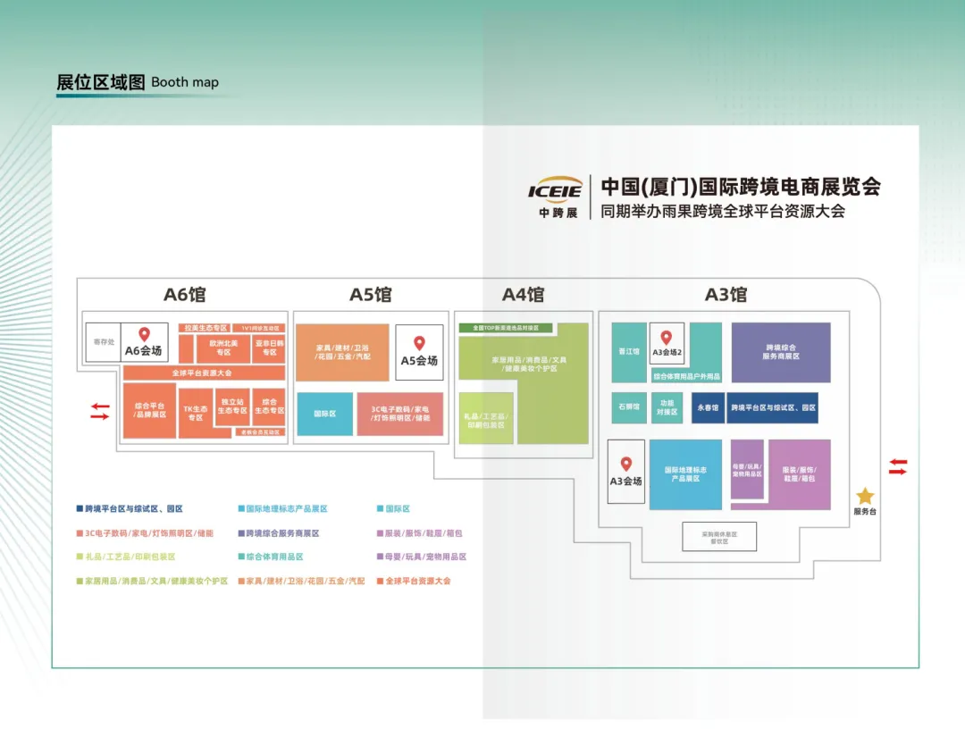The image size is (965, 729).
Task: Click the 1V1问诊互动区 block
Action: tap(259, 328)
